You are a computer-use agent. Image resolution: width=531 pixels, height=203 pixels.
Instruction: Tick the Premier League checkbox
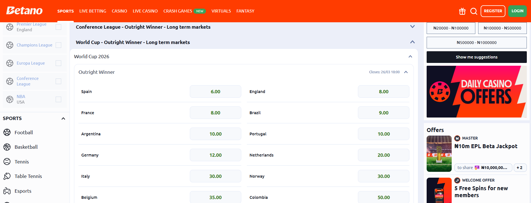click(58, 27)
